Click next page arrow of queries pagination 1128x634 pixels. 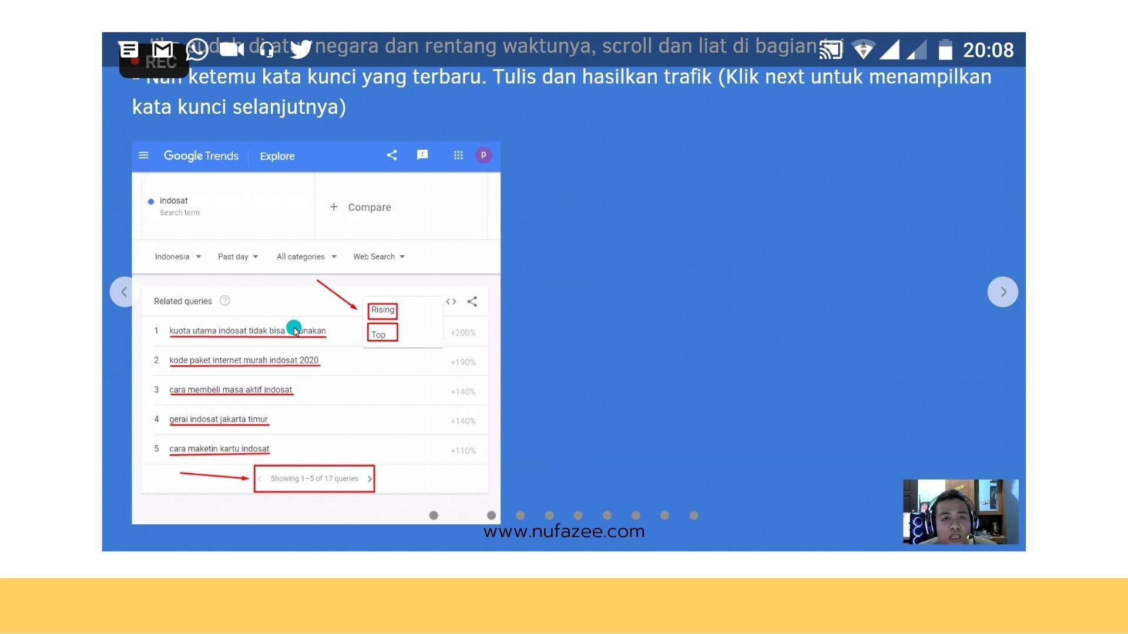tap(370, 479)
